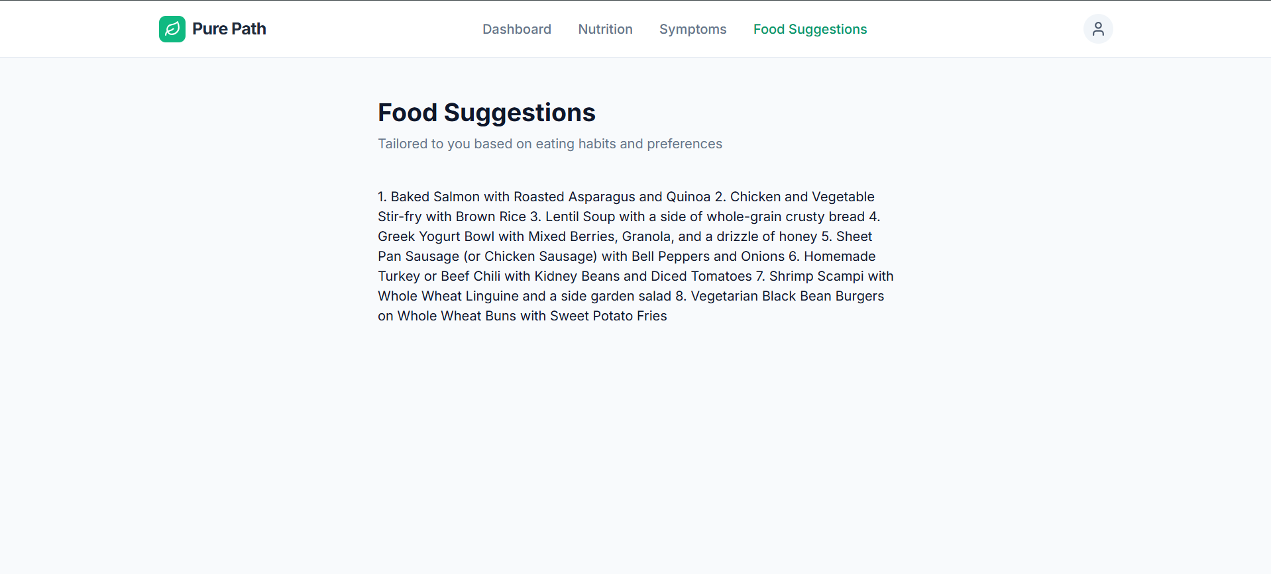Click the green Pure Path leaf logo

click(x=172, y=29)
